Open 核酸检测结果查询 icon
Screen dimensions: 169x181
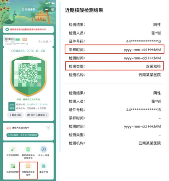pyautogui.click(x=28, y=166)
